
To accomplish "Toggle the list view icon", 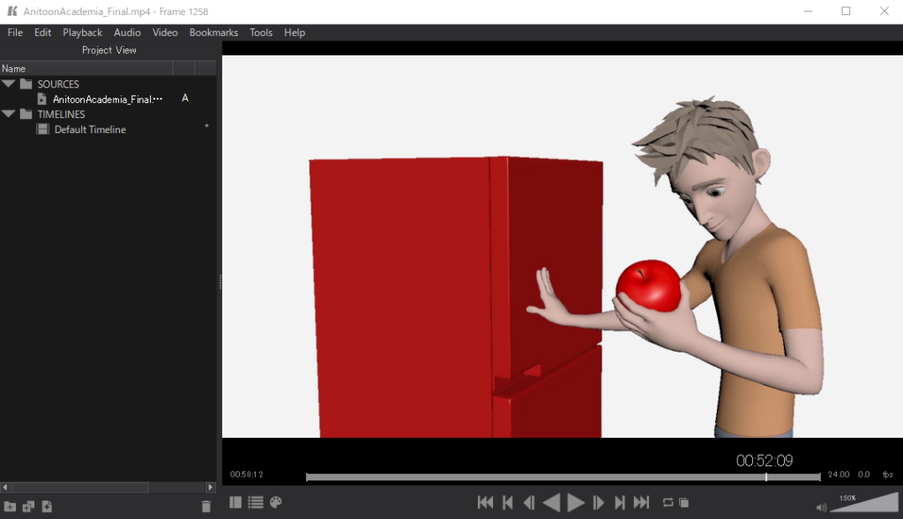I will coord(256,502).
